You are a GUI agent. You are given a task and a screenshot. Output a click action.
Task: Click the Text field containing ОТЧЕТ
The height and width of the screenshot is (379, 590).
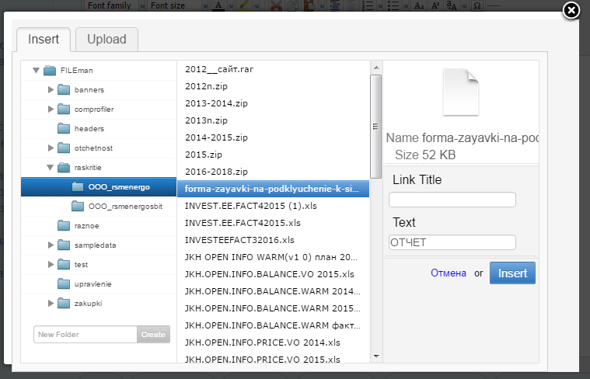coord(452,242)
